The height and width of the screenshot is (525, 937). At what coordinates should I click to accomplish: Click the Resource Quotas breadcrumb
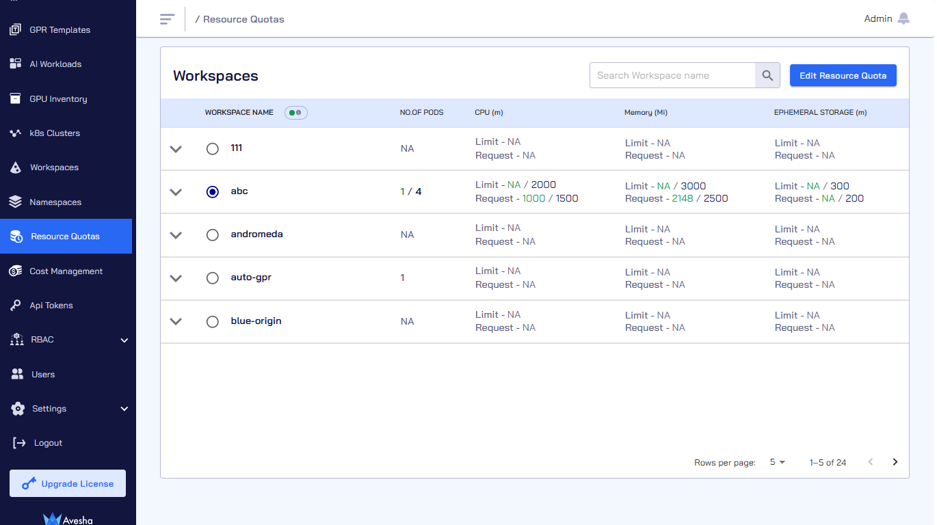point(243,19)
